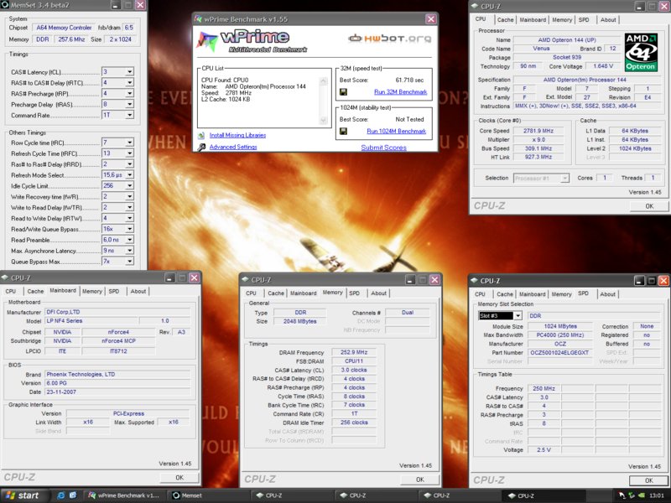Click the CPU List scrollbar up arrow
The image size is (671, 503).
(x=324, y=81)
